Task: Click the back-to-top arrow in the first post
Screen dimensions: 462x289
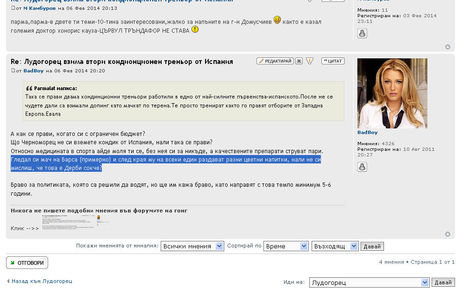Action: [x=448, y=47]
